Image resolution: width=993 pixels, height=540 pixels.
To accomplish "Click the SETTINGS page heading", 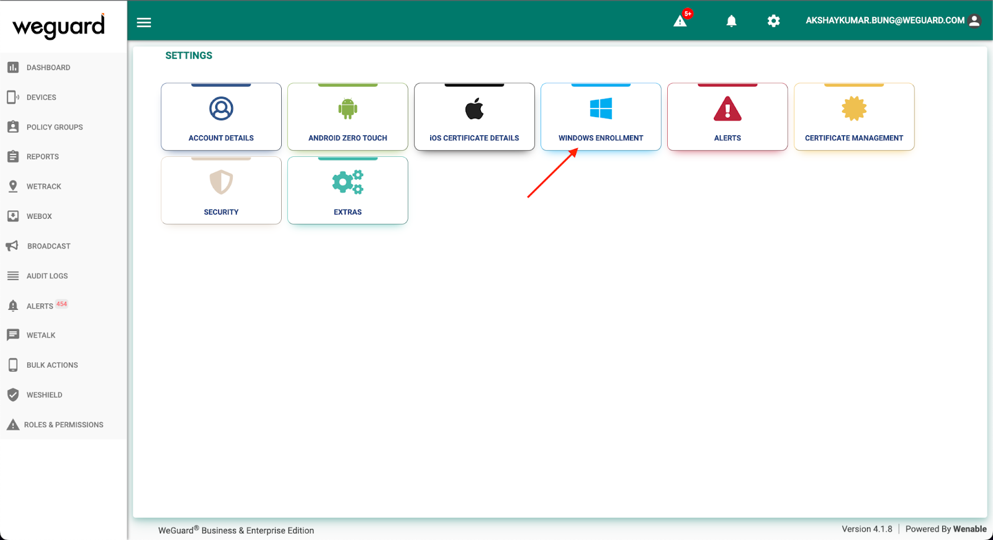I will (189, 56).
